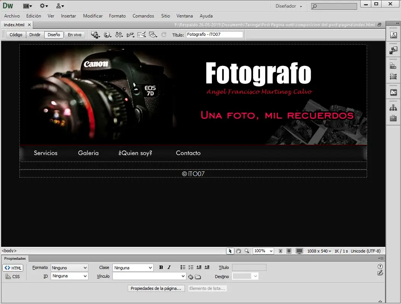Open the 1008 x 540 window size dropdown
The image size is (401, 304).
click(319, 251)
